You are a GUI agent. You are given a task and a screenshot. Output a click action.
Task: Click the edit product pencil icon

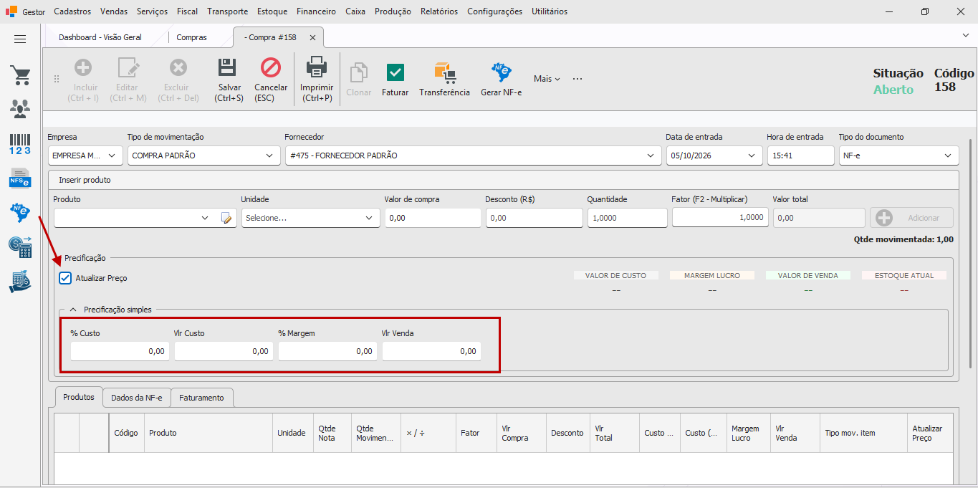228,218
